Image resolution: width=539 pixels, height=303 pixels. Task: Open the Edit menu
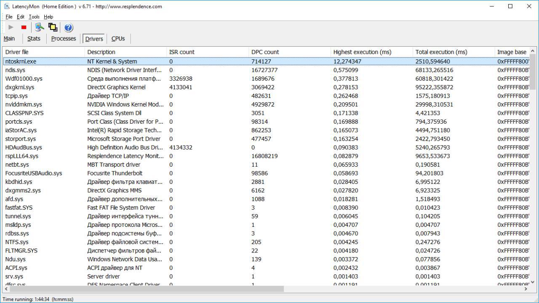21,17
